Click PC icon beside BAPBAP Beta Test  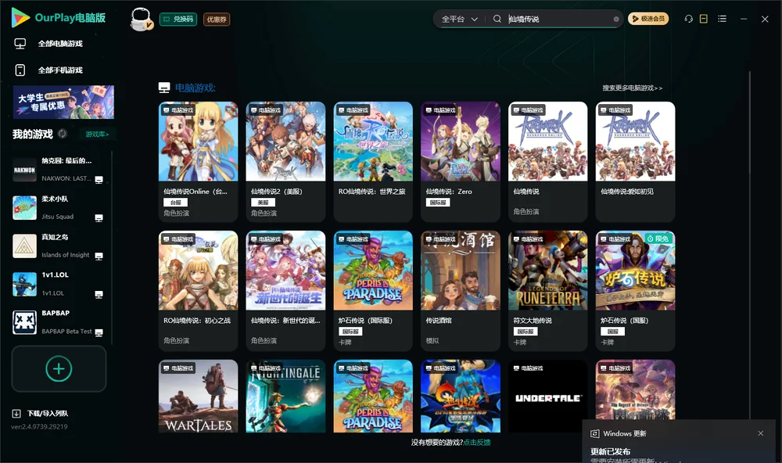[99, 333]
